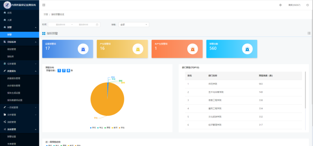
Task: Click the calendar icon in the time range field
Action: 97,25
